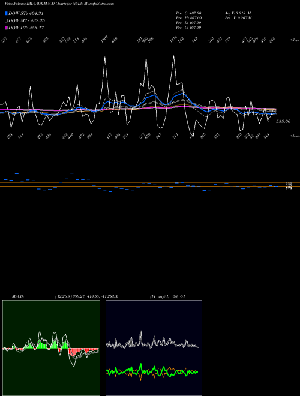
Task: Click the chart title mentioning MunafaSutra.com
Action: pyautogui.click(x=59, y=4)
